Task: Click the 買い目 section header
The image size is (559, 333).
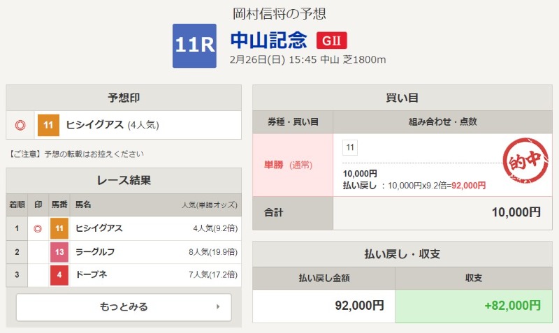Action: pyautogui.click(x=402, y=98)
